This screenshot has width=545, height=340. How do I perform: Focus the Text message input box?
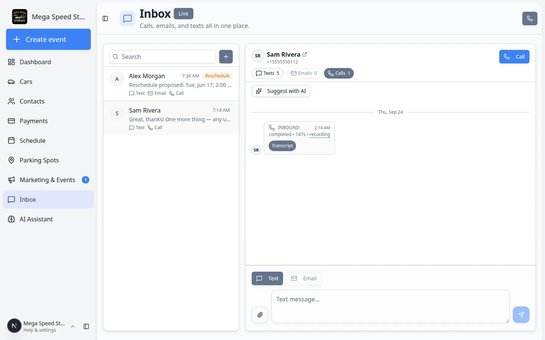click(x=391, y=306)
